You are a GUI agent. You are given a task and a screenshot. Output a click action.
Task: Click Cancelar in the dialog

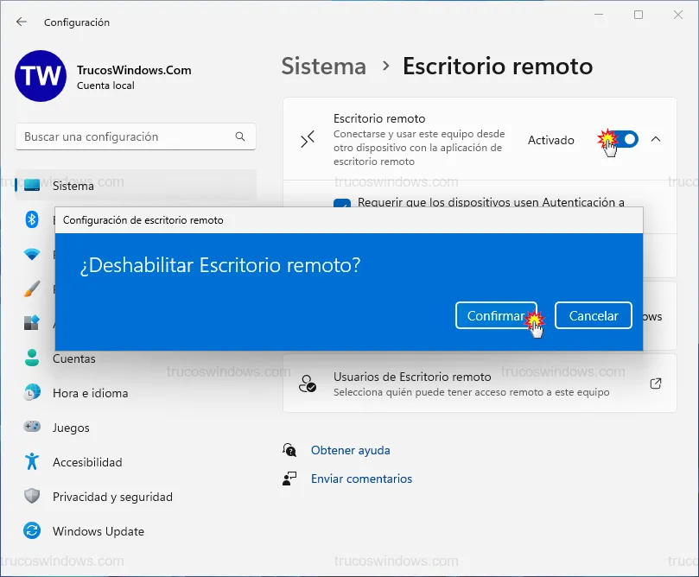[593, 315]
